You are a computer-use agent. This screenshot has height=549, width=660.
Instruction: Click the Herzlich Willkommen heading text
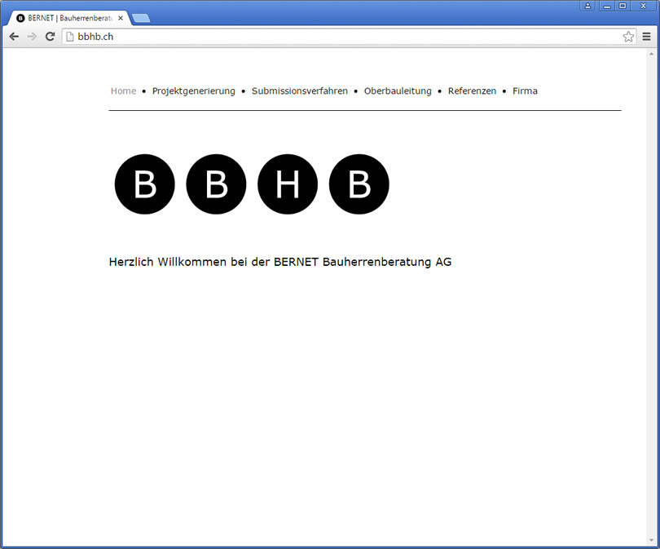(x=279, y=262)
